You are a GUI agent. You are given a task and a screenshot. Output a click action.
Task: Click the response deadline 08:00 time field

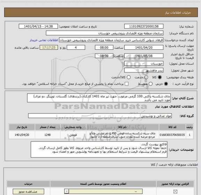coord(104,48)
